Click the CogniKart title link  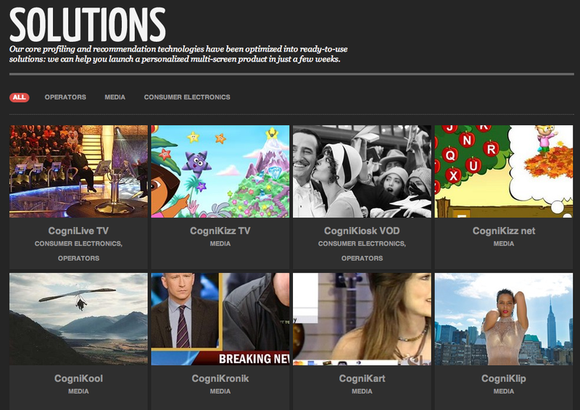(x=362, y=379)
